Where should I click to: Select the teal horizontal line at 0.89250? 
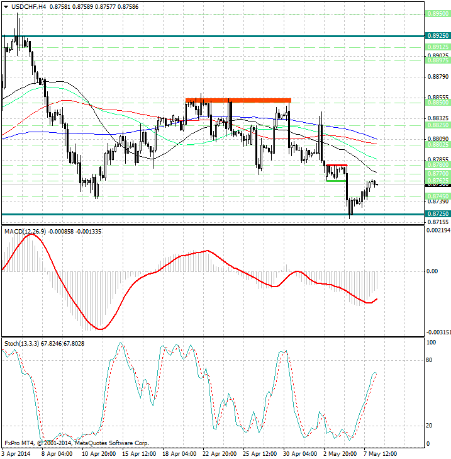tap(213, 36)
